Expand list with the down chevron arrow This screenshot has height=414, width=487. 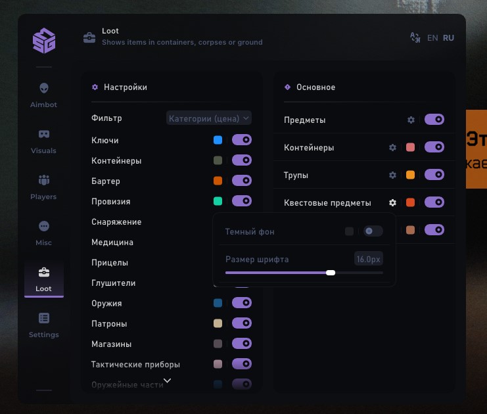(167, 380)
